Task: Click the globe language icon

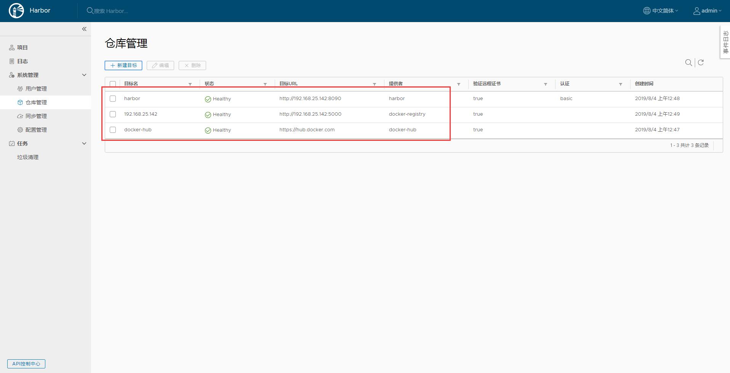Action: point(647,11)
